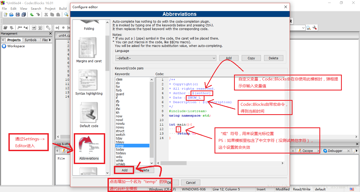Select the 'temp' keyword
Viewport: 360px width, 192px height.
(133, 146)
